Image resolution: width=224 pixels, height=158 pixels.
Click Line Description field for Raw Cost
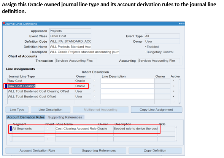pos(127,81)
